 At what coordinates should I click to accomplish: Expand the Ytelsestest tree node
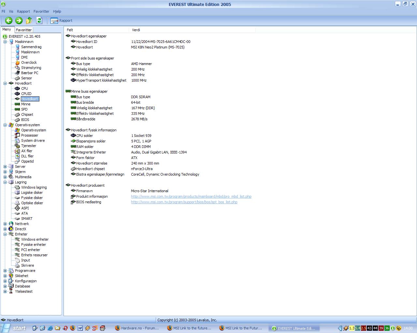point(5,291)
